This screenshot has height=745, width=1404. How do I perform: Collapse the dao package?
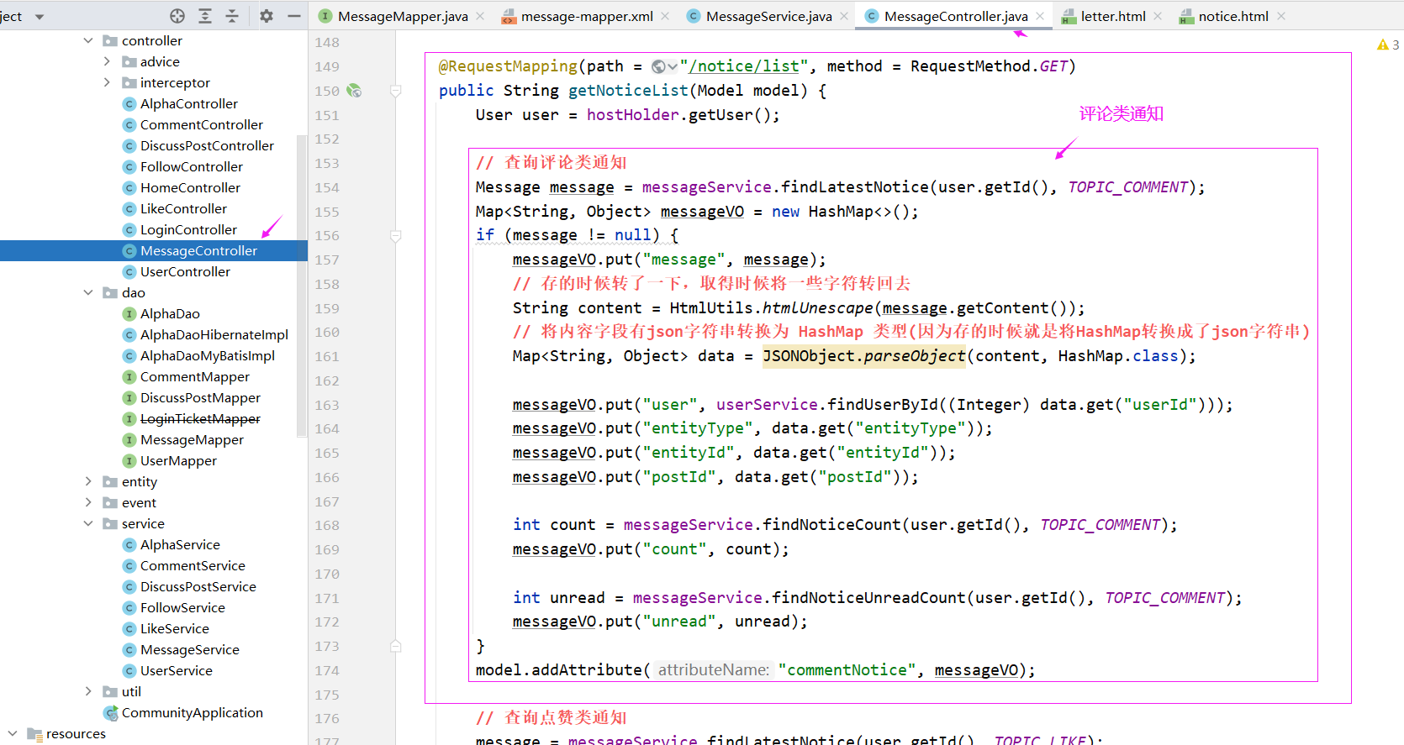88,292
